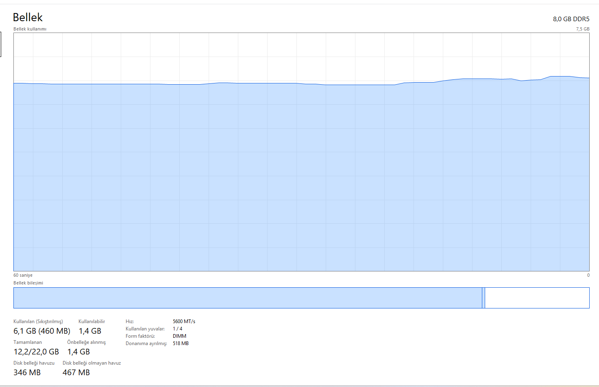Click the "Hız:" label
Screen dimensions: 599x387
point(130,321)
